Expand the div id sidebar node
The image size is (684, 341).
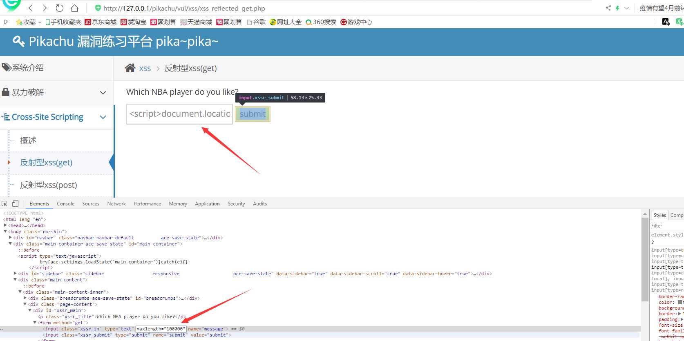tap(15, 274)
